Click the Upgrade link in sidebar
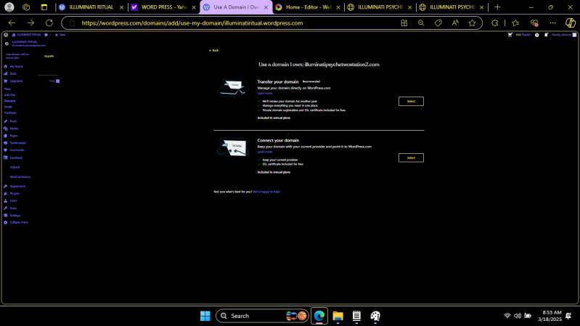 click(49, 56)
